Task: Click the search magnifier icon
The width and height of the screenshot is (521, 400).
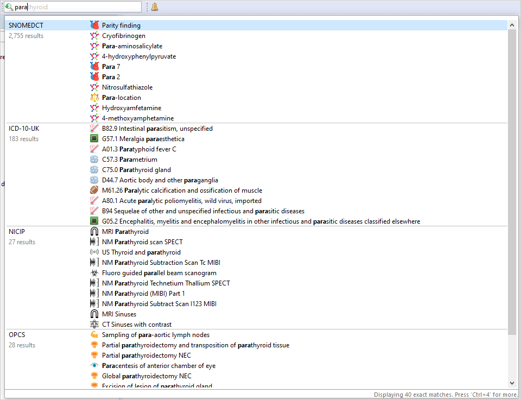Action: point(9,7)
